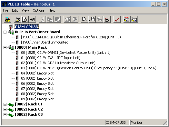Select the [0000] Main Rack label
This screenshot has height=127, width=169.
31,47
